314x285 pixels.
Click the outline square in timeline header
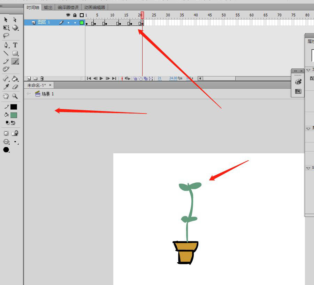click(x=82, y=15)
